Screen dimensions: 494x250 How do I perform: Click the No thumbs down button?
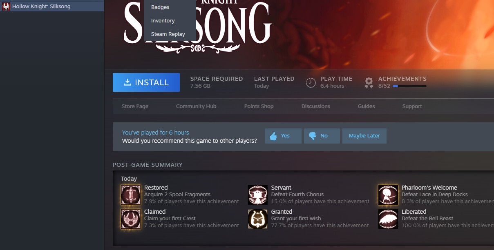pyautogui.click(x=322, y=136)
